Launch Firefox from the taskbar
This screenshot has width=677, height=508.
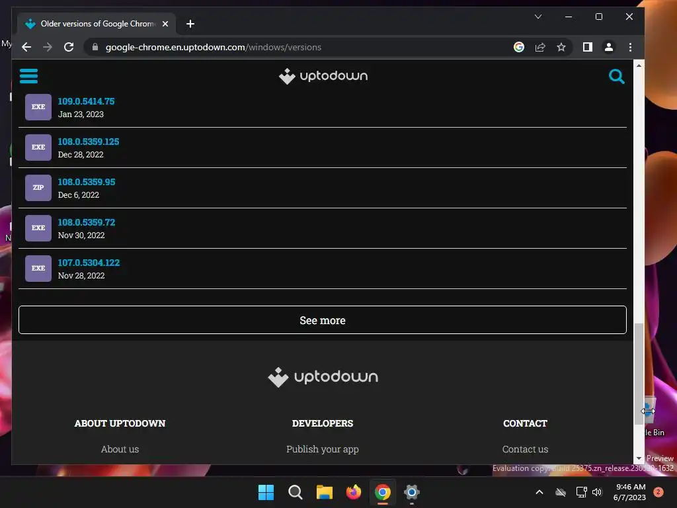(x=354, y=492)
